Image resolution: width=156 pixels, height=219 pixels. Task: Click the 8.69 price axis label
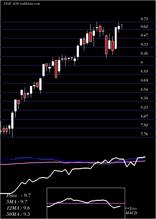(x=144, y=80)
